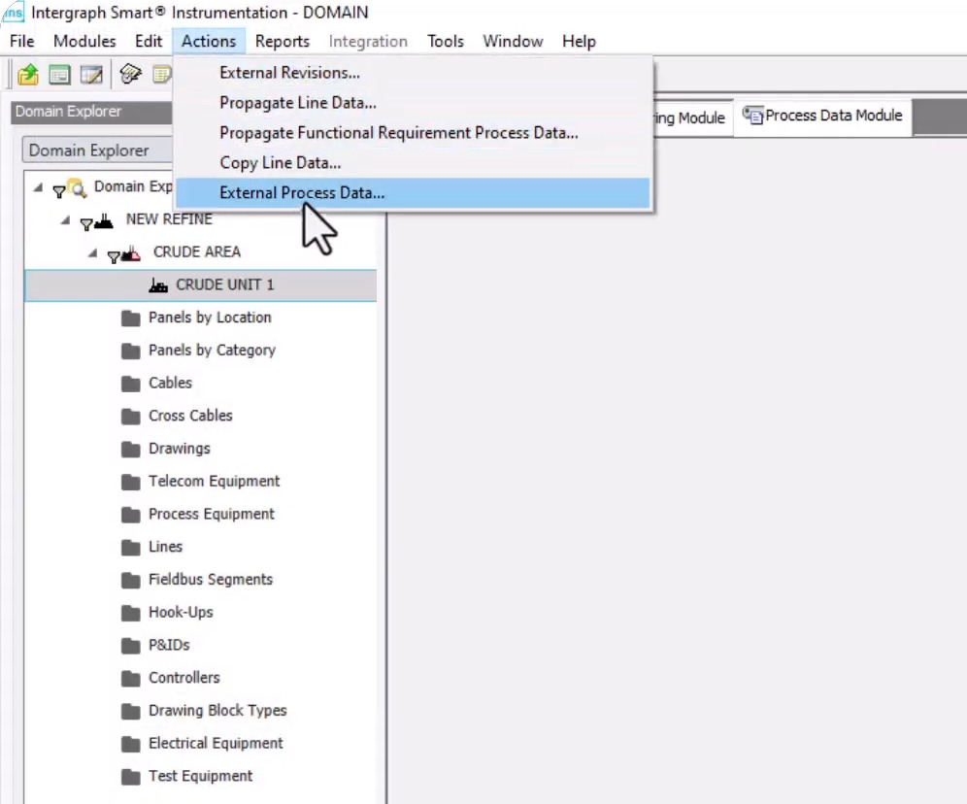Click the table-with-pencil edit toolbar icon

click(x=91, y=75)
